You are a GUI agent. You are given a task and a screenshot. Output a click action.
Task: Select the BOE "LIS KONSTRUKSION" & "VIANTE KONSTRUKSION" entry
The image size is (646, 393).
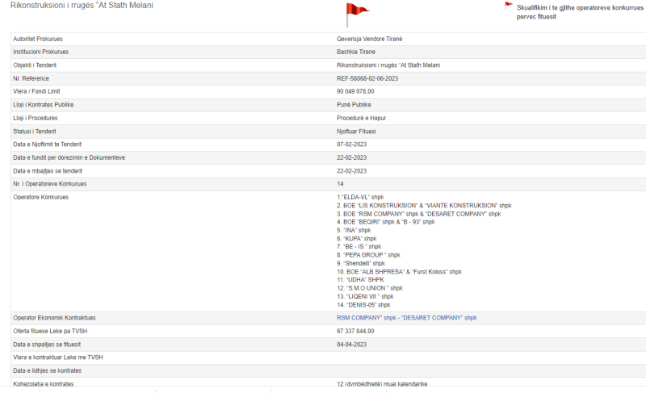click(x=424, y=205)
